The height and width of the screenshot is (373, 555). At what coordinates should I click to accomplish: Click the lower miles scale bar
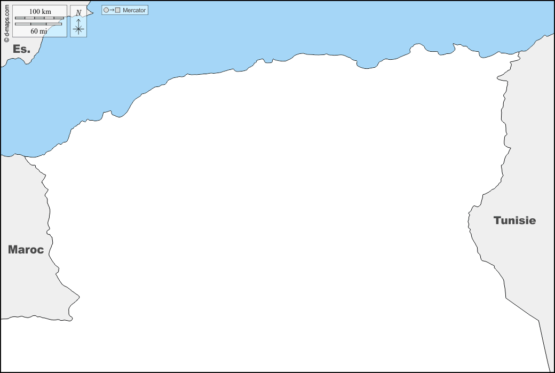point(38,24)
